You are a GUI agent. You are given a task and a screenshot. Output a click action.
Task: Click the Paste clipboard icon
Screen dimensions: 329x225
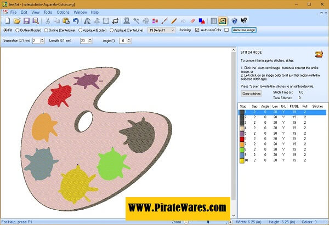65,20
